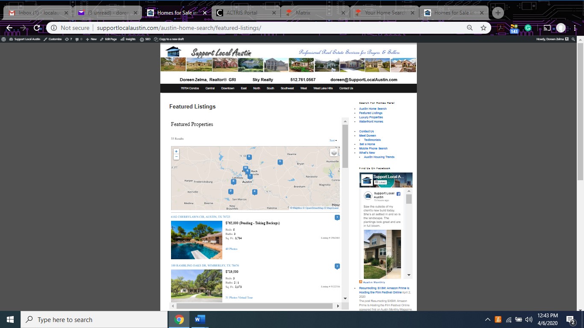Open Downtown in site navigation
The image size is (584, 328).
228,88
